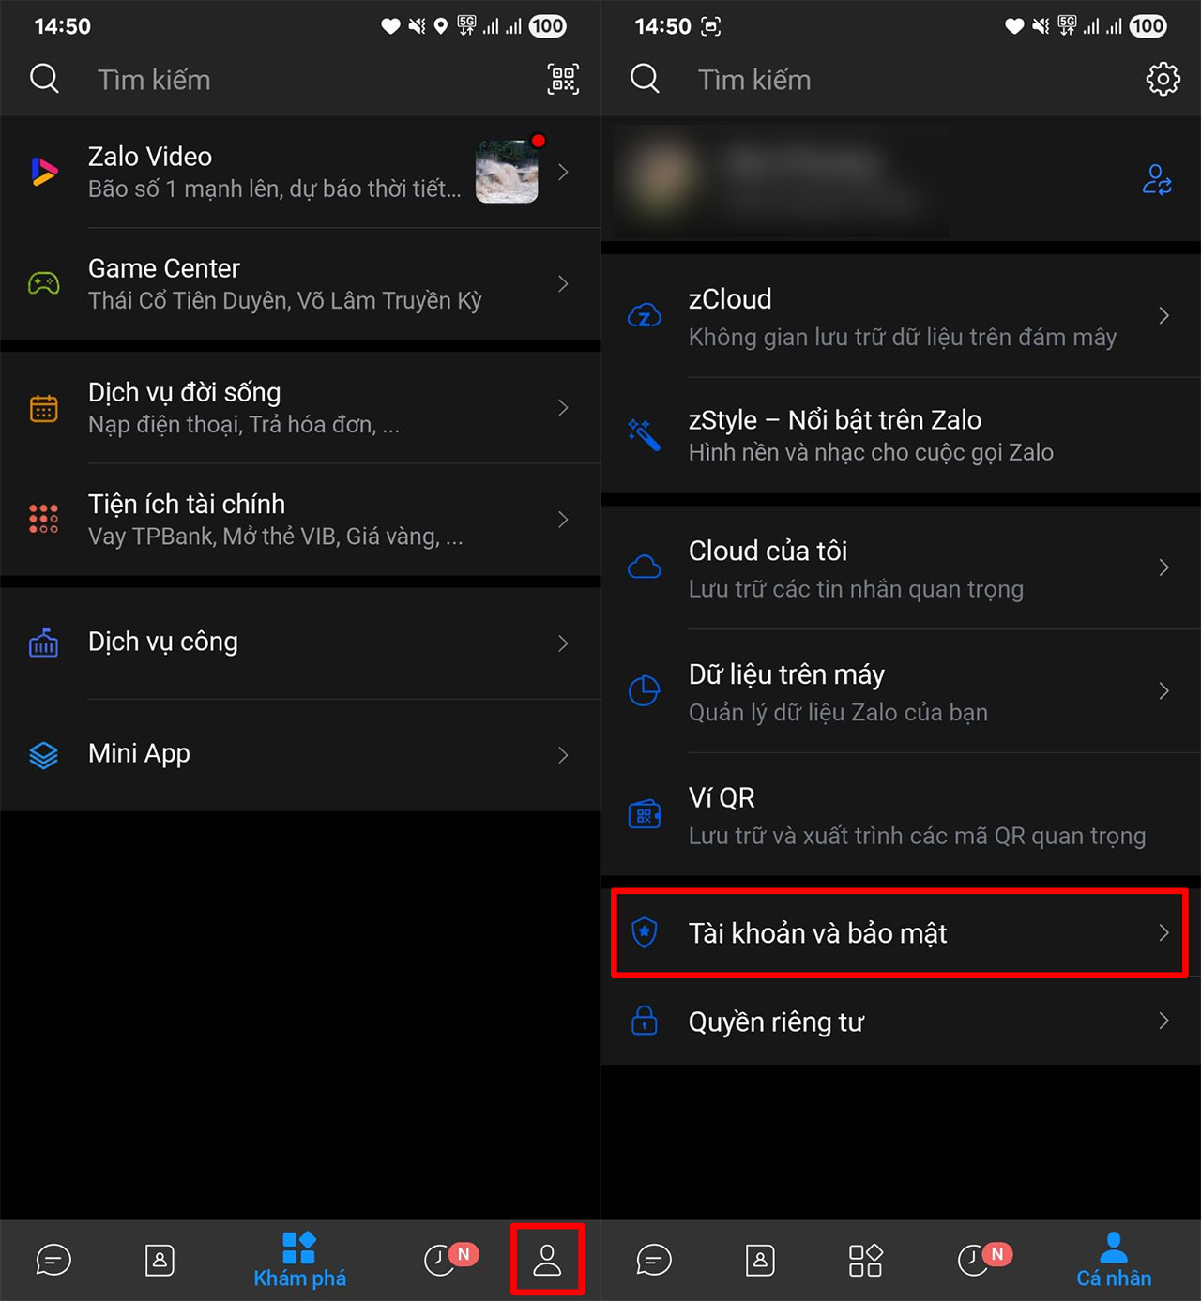Expand Dịch vụ đời sống chevron
Screen dimensions: 1201x1301
point(563,407)
